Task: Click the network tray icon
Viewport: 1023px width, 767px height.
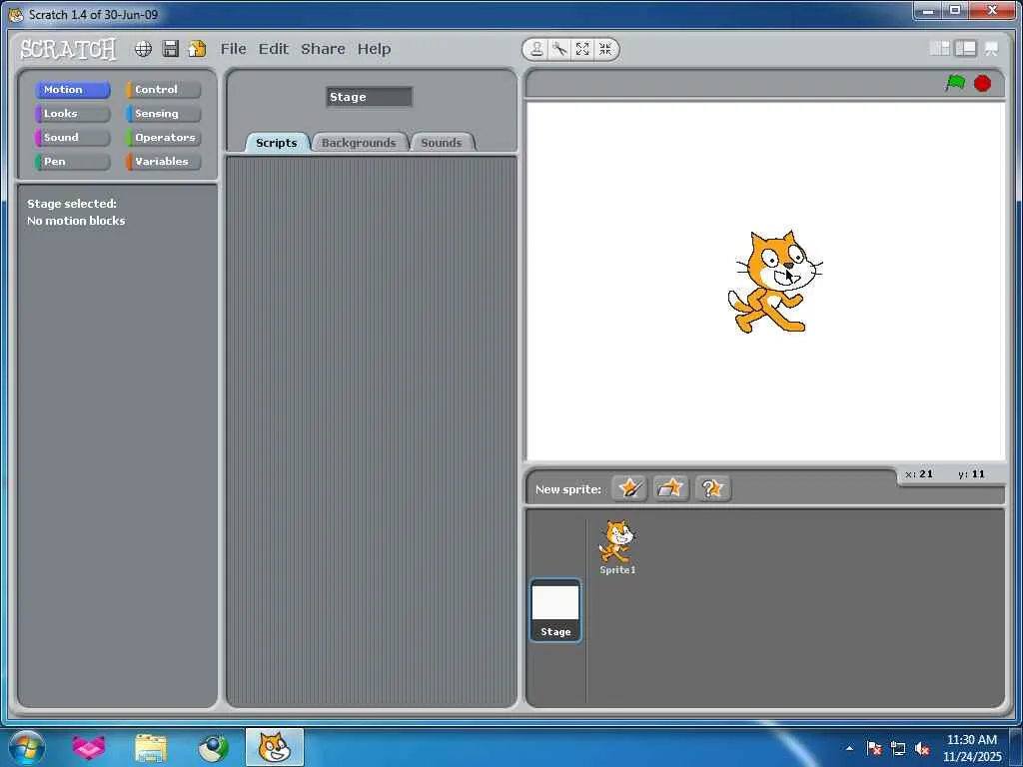Action: [898, 748]
